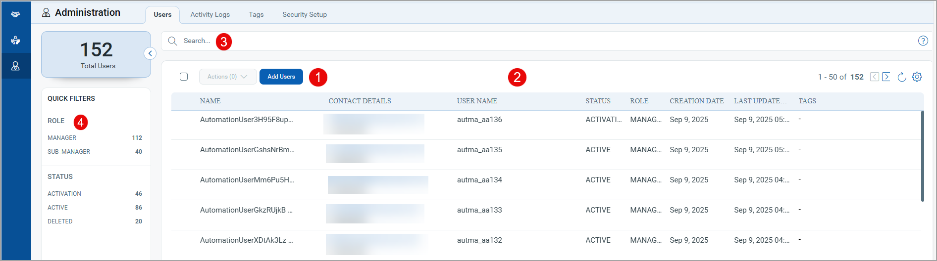Open user AutomationUserGshsNrBm row
937x261 pixels.
tap(546, 155)
